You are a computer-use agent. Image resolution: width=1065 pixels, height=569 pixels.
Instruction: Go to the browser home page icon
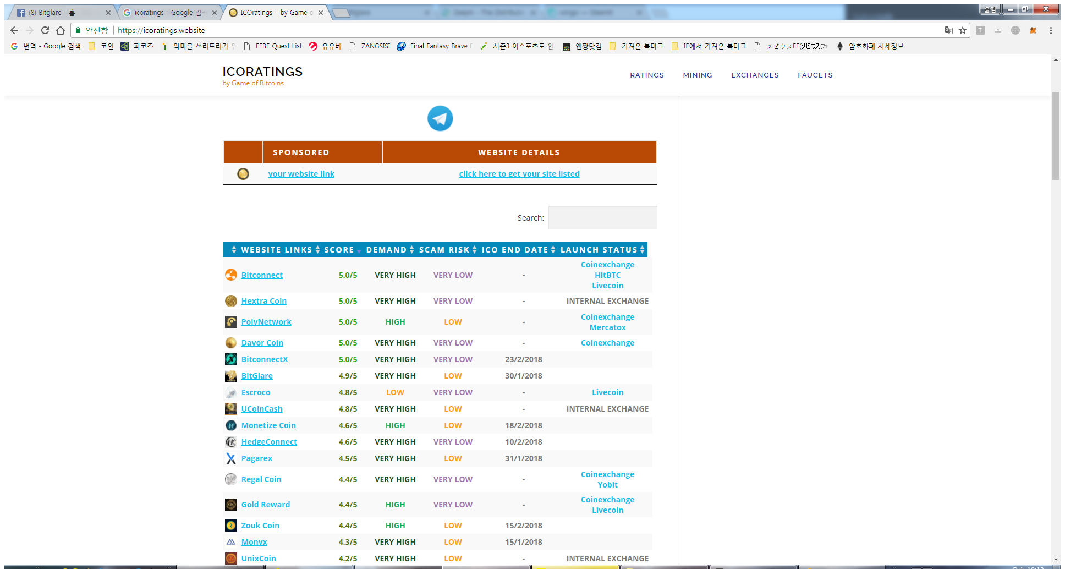[61, 30]
